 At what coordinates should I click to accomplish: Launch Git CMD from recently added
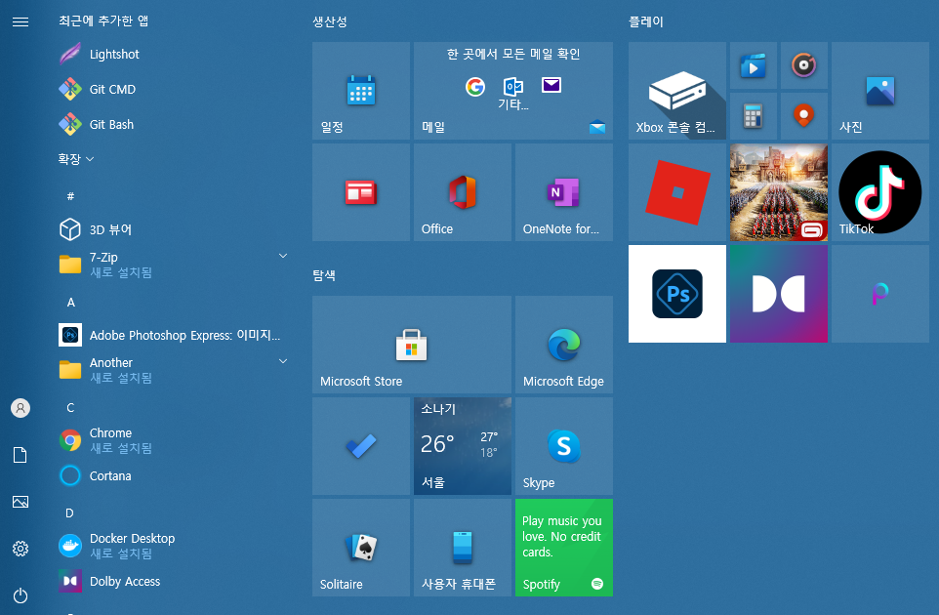174,89
